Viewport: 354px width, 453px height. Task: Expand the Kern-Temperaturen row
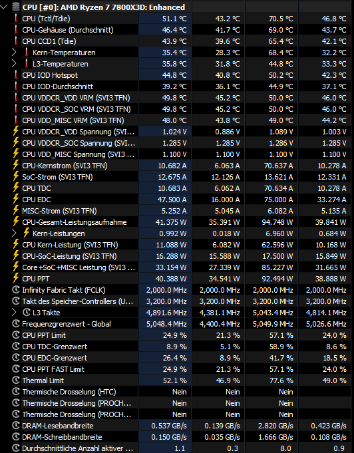click(x=14, y=53)
